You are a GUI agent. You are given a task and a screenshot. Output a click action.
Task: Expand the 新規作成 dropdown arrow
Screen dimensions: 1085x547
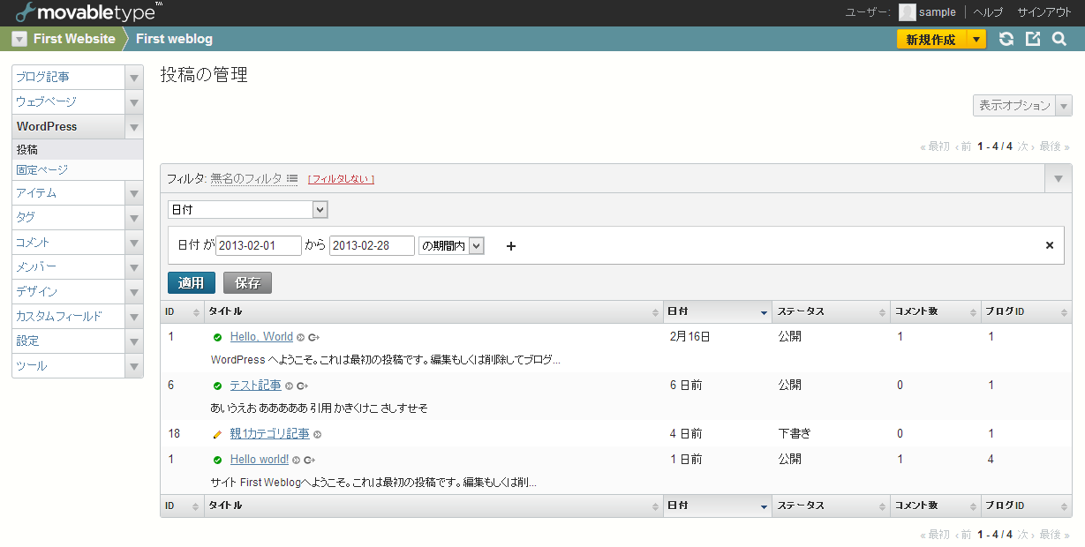976,39
